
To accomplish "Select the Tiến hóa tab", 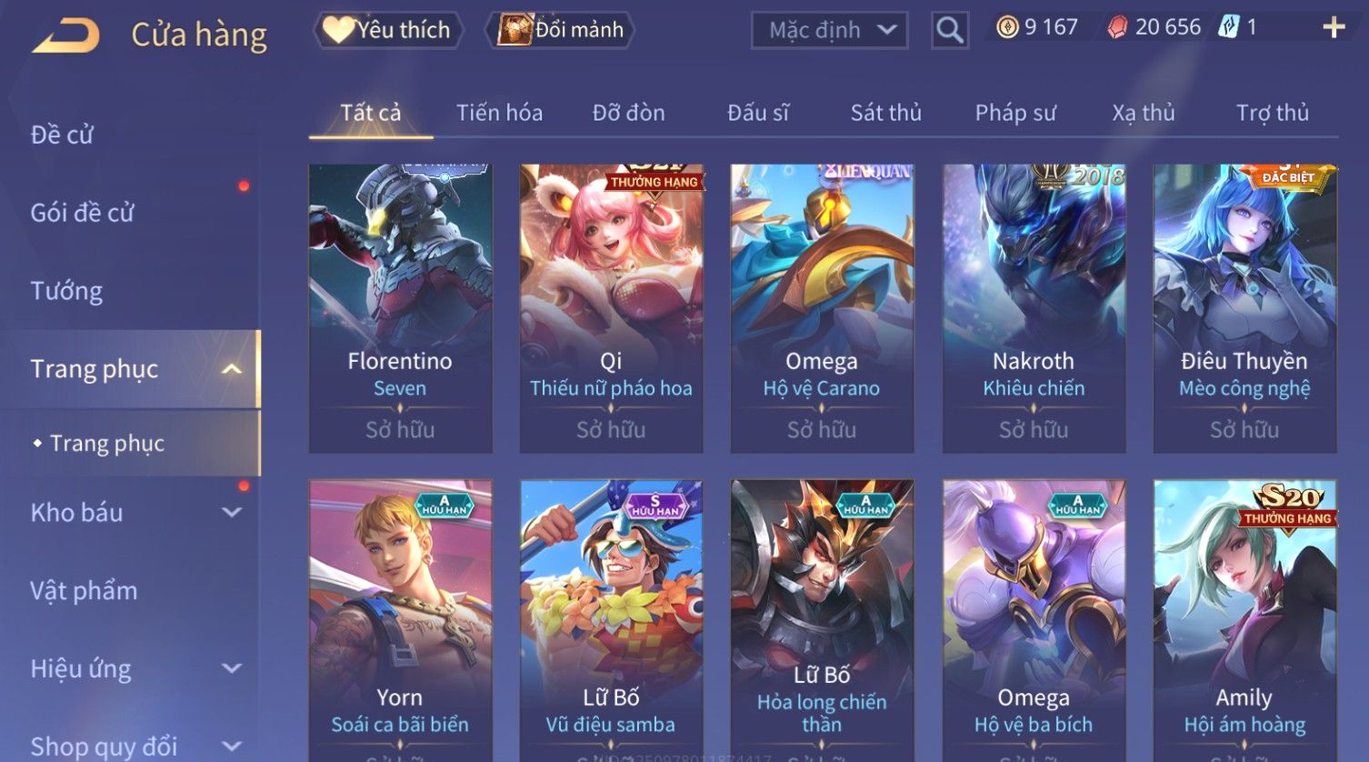I will point(499,113).
